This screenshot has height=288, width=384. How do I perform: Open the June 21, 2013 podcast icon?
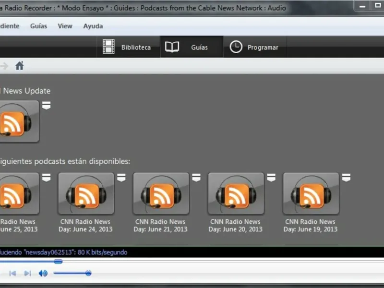tap(161, 193)
